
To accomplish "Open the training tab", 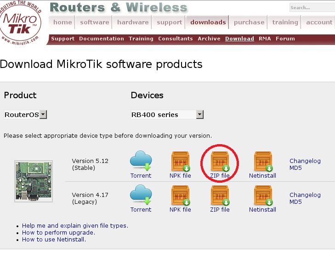I will coord(285,22).
